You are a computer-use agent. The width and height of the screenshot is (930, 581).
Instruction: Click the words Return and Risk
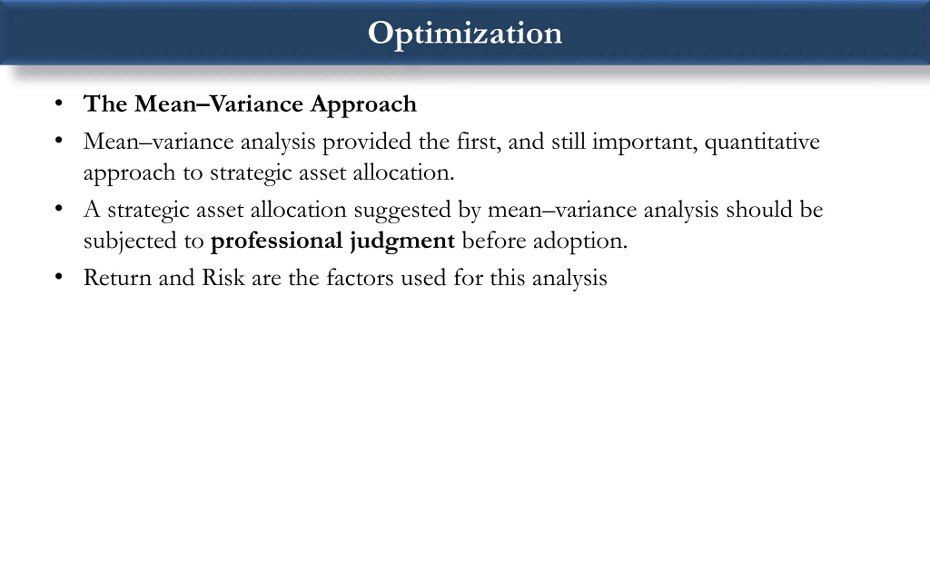tap(164, 277)
